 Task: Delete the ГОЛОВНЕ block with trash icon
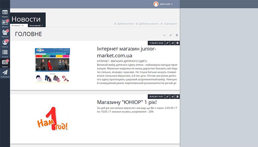(x=177, y=35)
